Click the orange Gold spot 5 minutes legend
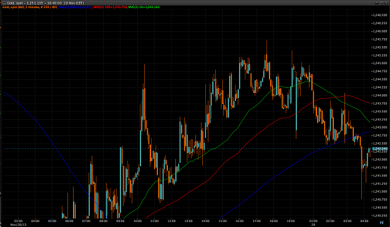This screenshot has width=390, height=227. tap(30, 7)
